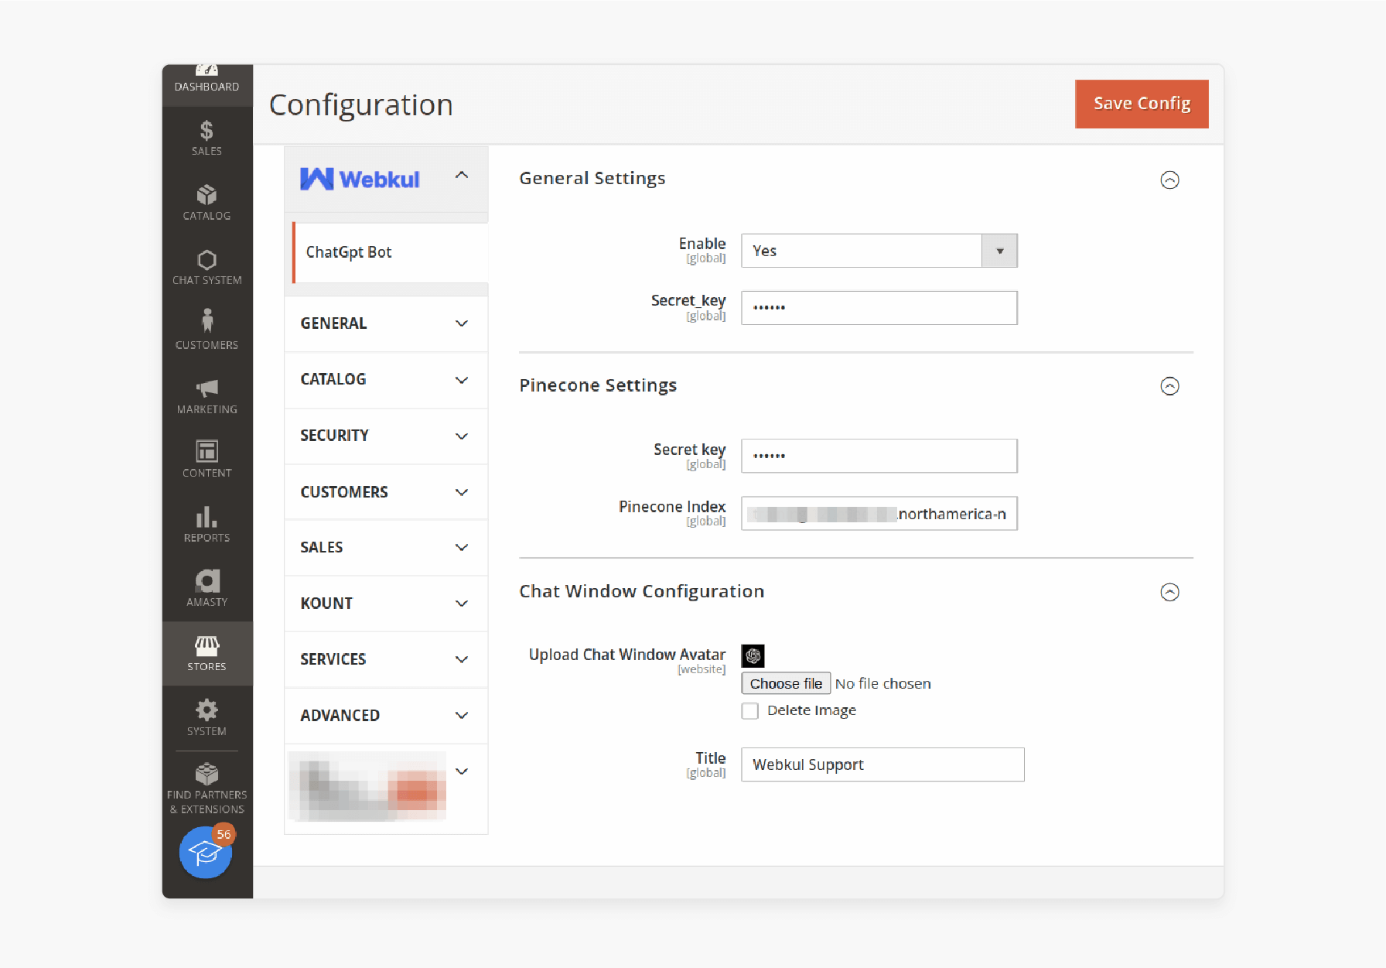Click the 'Upload Chat Window Avatar' label
1386x968 pixels.
[627, 655]
